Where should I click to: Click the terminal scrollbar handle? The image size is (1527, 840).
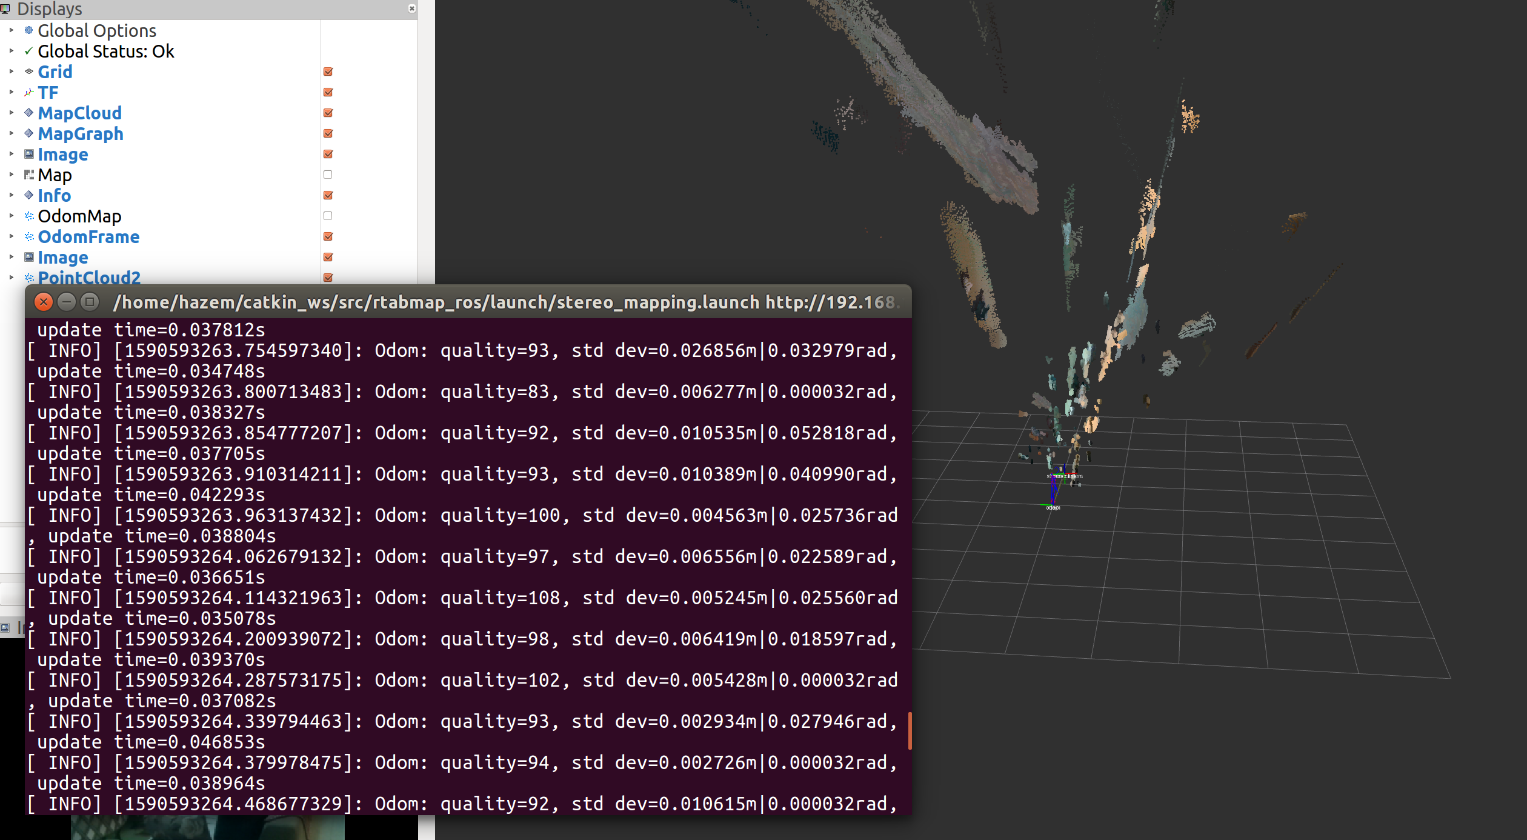pos(910,730)
